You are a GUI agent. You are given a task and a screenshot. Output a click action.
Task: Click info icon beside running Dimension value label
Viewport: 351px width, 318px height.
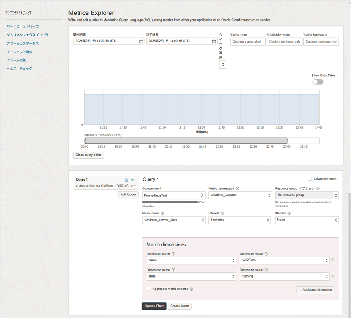[266, 270]
